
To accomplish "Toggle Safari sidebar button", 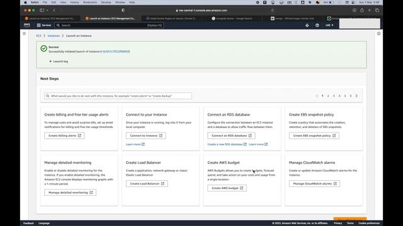I will pyautogui.click(x=42, y=10).
